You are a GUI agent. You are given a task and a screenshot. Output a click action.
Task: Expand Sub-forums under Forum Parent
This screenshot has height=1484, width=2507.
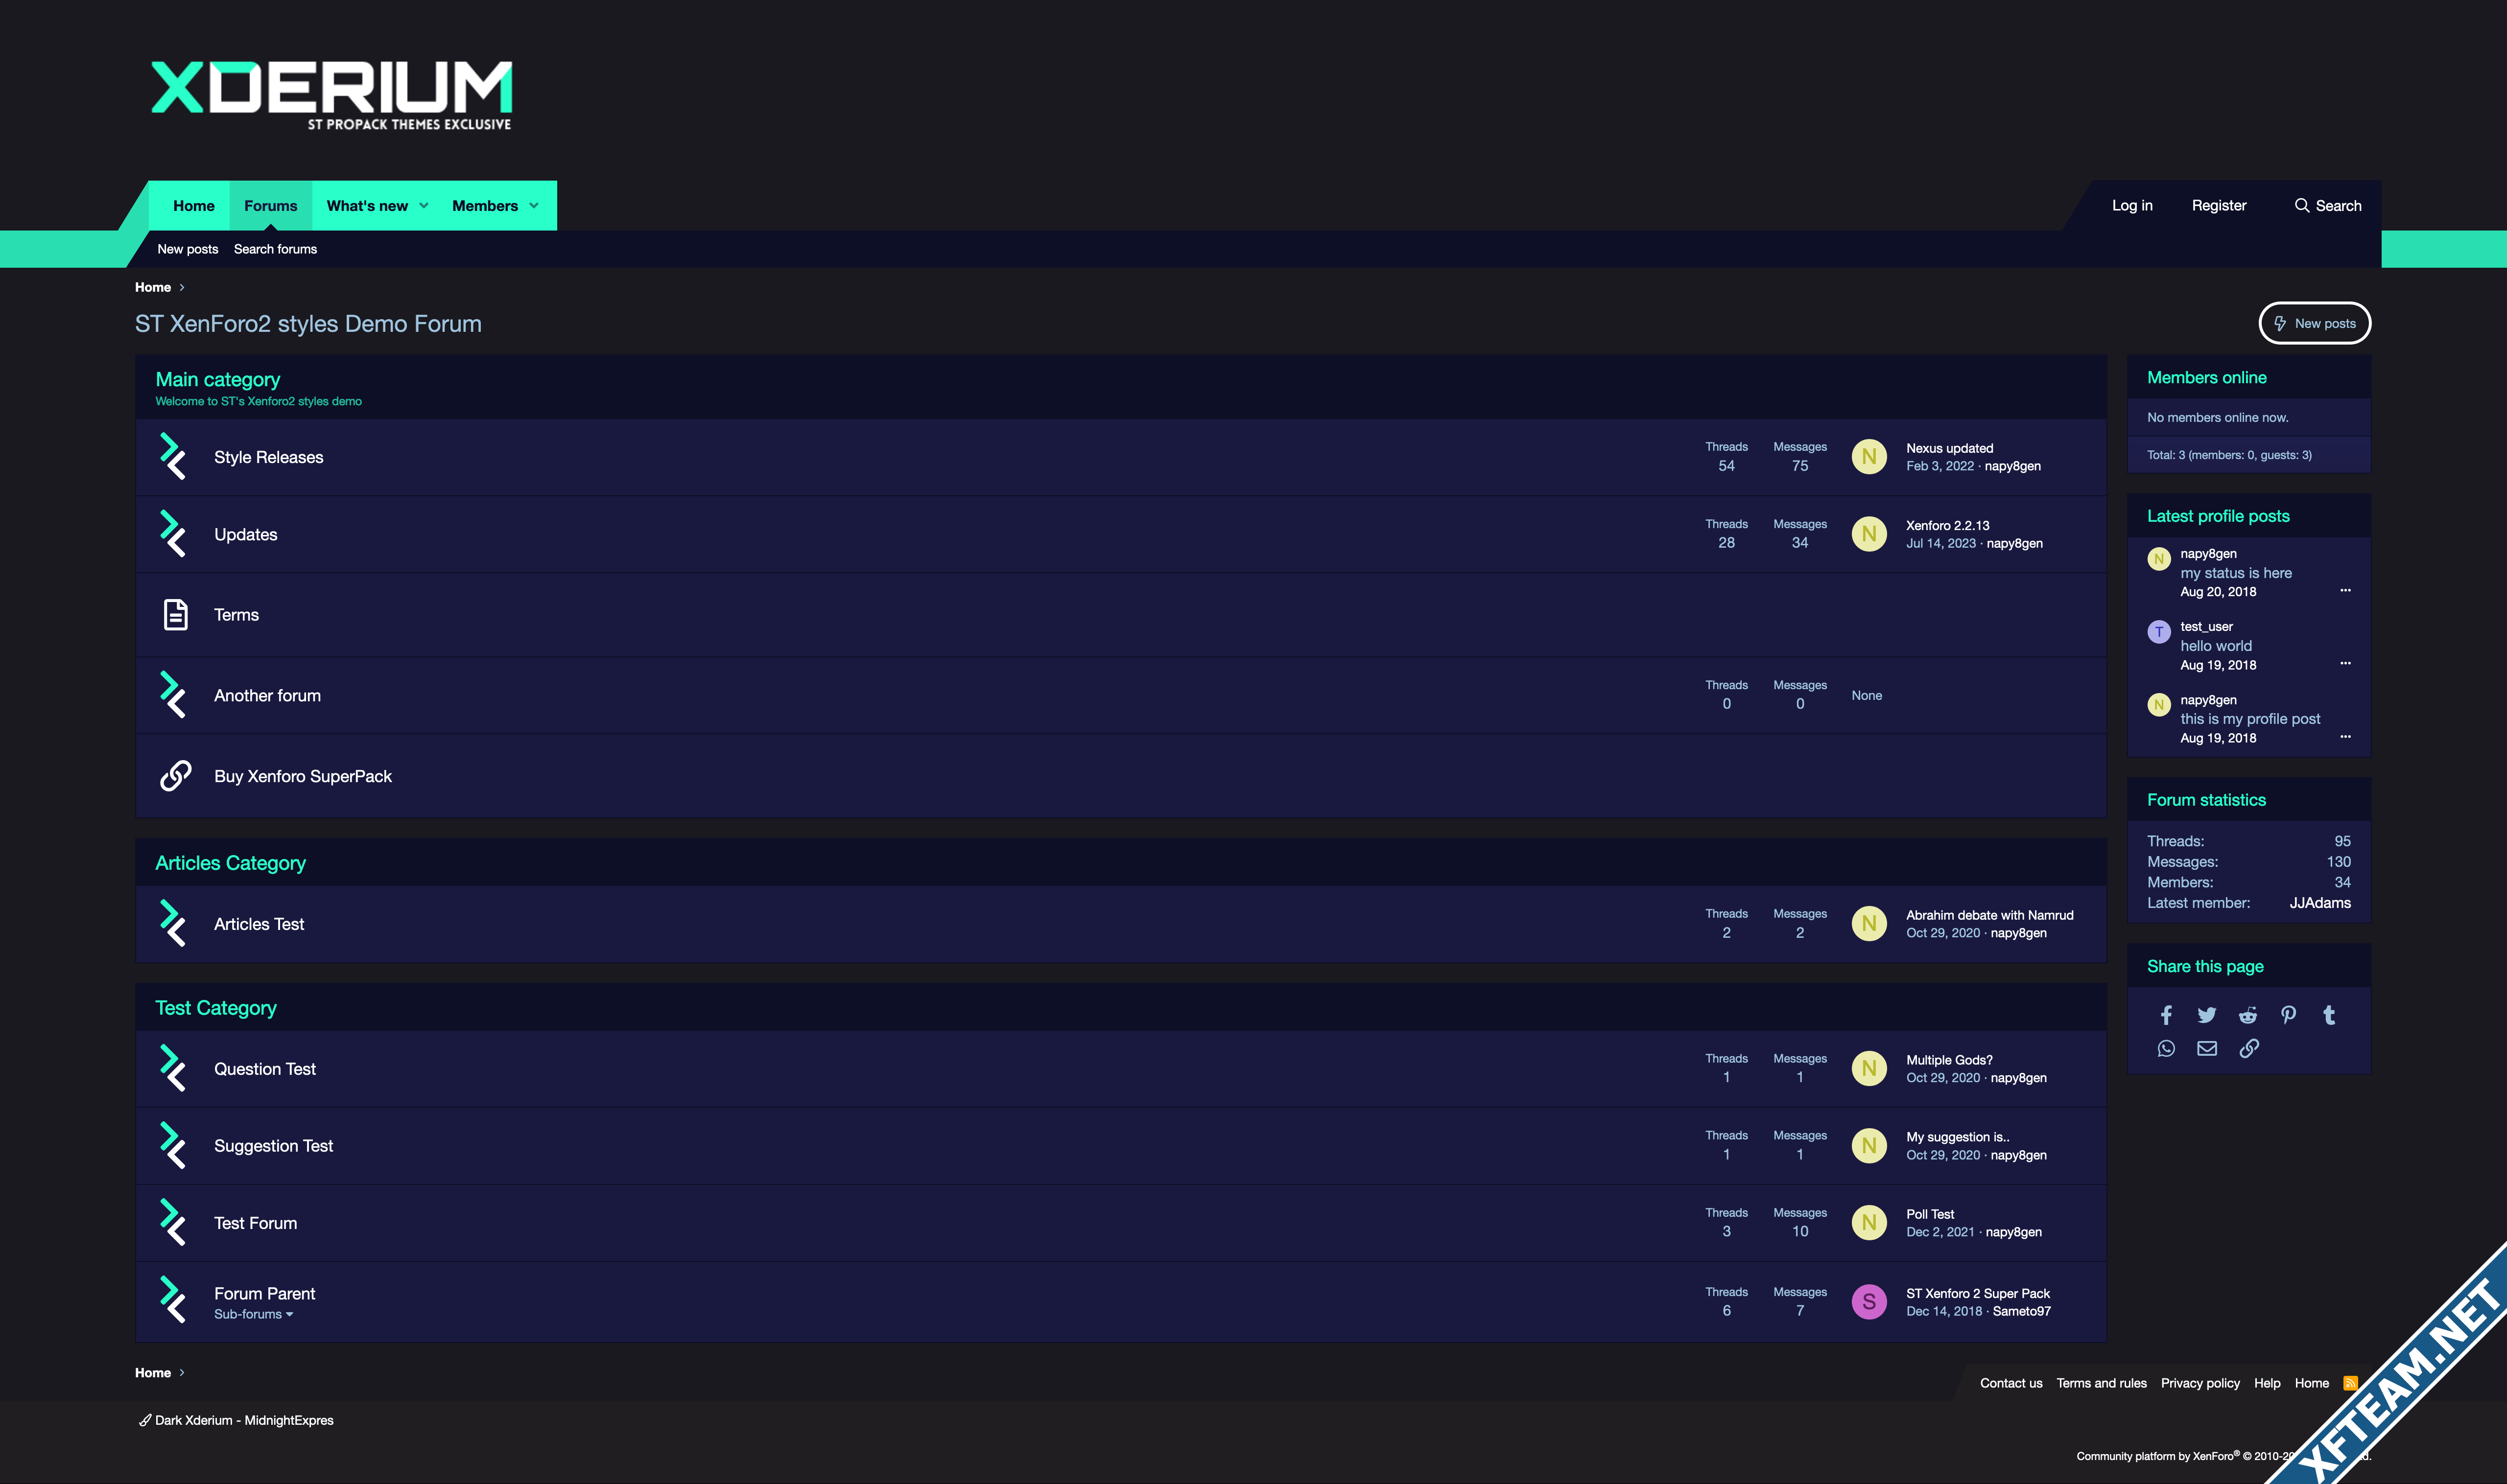tap(253, 1314)
